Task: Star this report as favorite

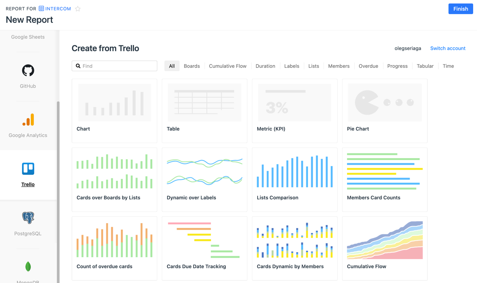Action: (x=78, y=9)
